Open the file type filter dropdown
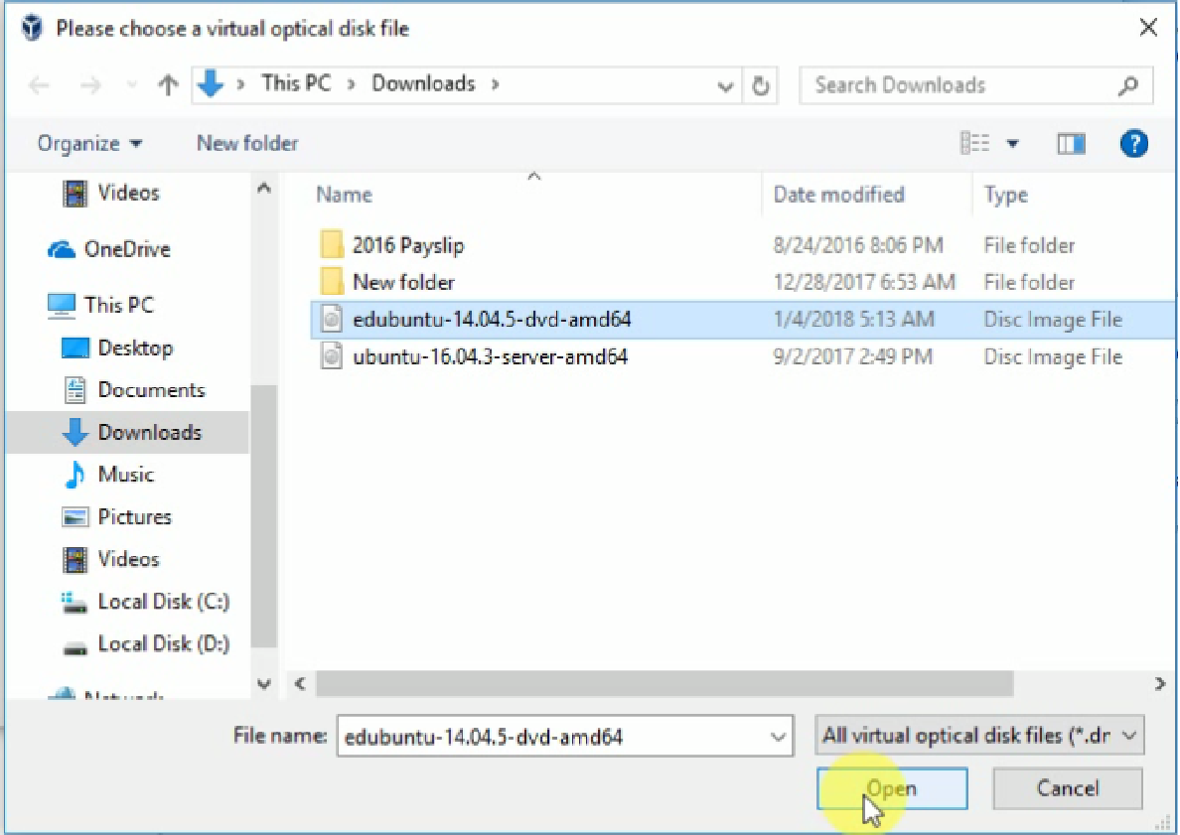This screenshot has height=835, width=1180. 979,735
